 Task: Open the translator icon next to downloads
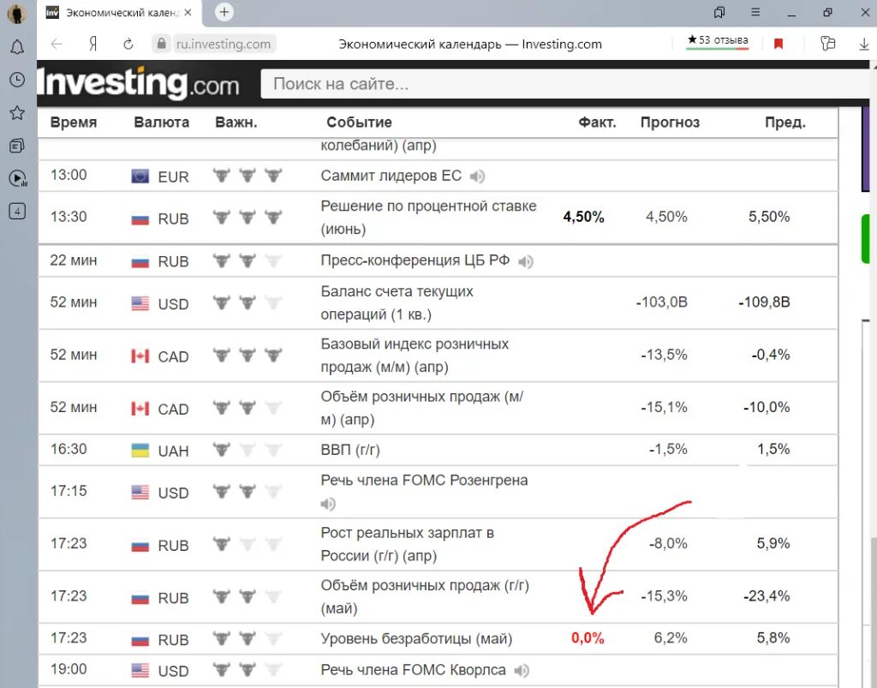827,43
